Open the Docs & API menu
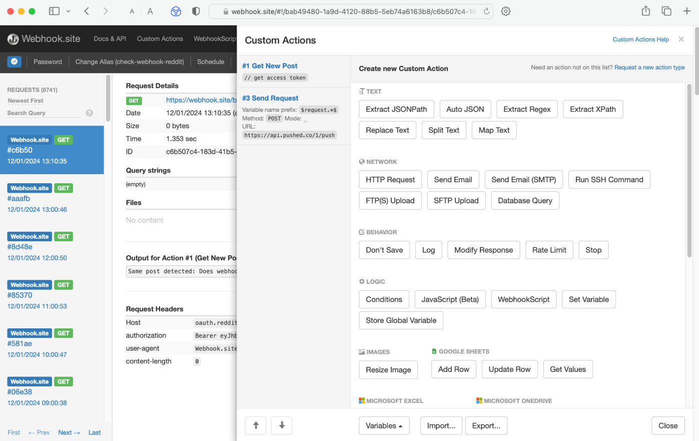The width and height of the screenshot is (699, 441). [x=110, y=39]
